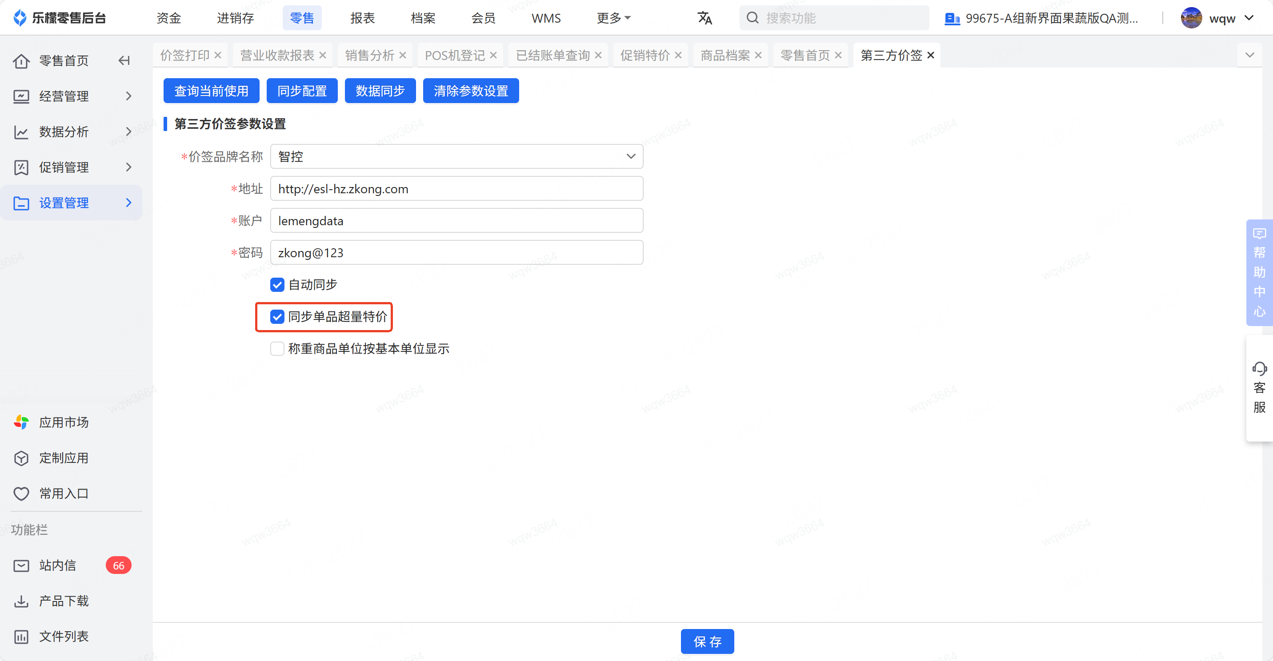The height and width of the screenshot is (661, 1273).
Task: Toggle 同步单品超量特价 checkbox
Action: pyautogui.click(x=277, y=317)
